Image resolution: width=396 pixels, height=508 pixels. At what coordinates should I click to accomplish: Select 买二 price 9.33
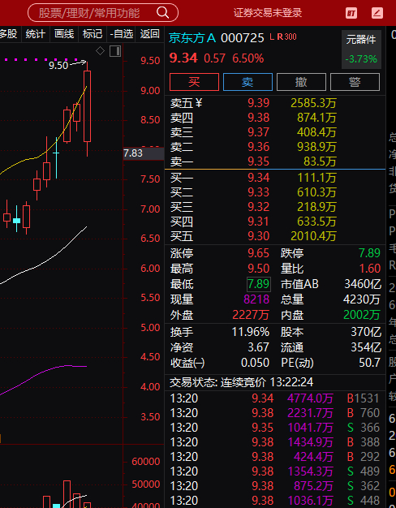click(259, 192)
